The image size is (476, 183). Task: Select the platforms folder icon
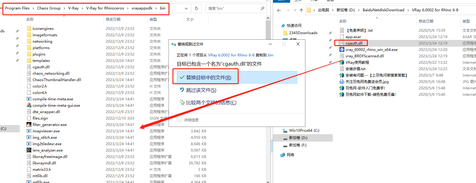[29, 48]
